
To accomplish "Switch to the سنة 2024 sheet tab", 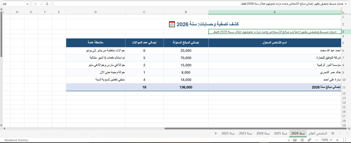I will [263, 133].
